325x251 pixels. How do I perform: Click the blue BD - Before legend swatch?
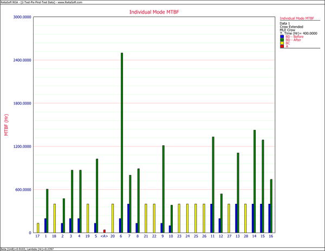282,36
